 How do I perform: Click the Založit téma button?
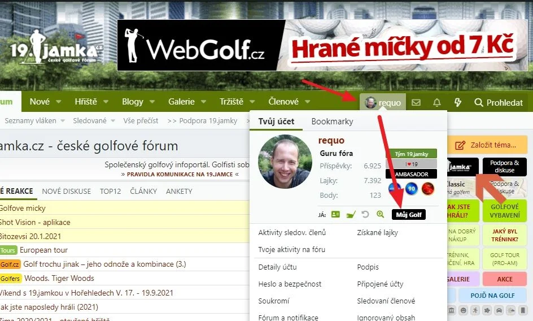pyautogui.click(x=487, y=145)
